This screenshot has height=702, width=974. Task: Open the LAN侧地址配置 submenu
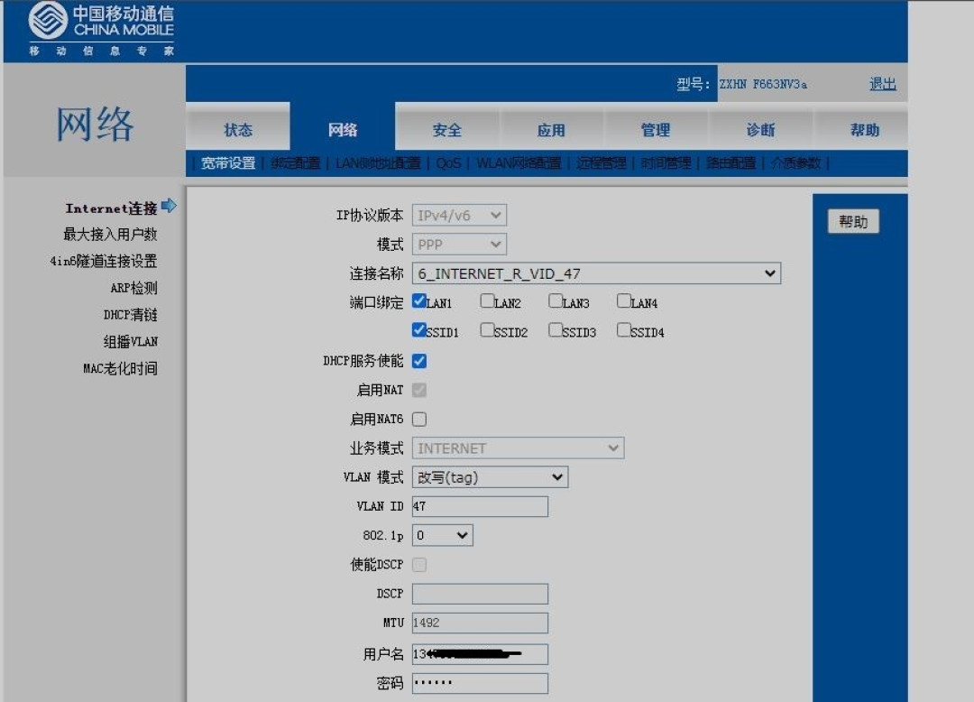[378, 163]
